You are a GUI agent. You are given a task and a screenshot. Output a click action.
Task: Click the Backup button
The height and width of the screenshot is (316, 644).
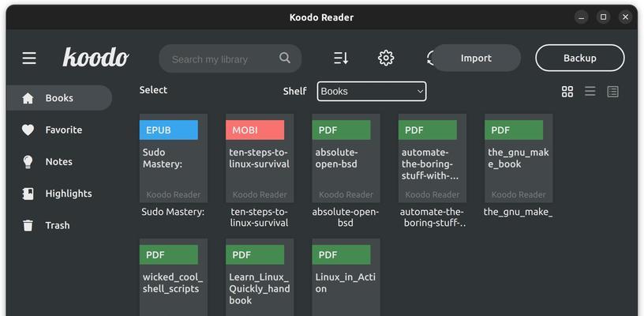pyautogui.click(x=579, y=58)
